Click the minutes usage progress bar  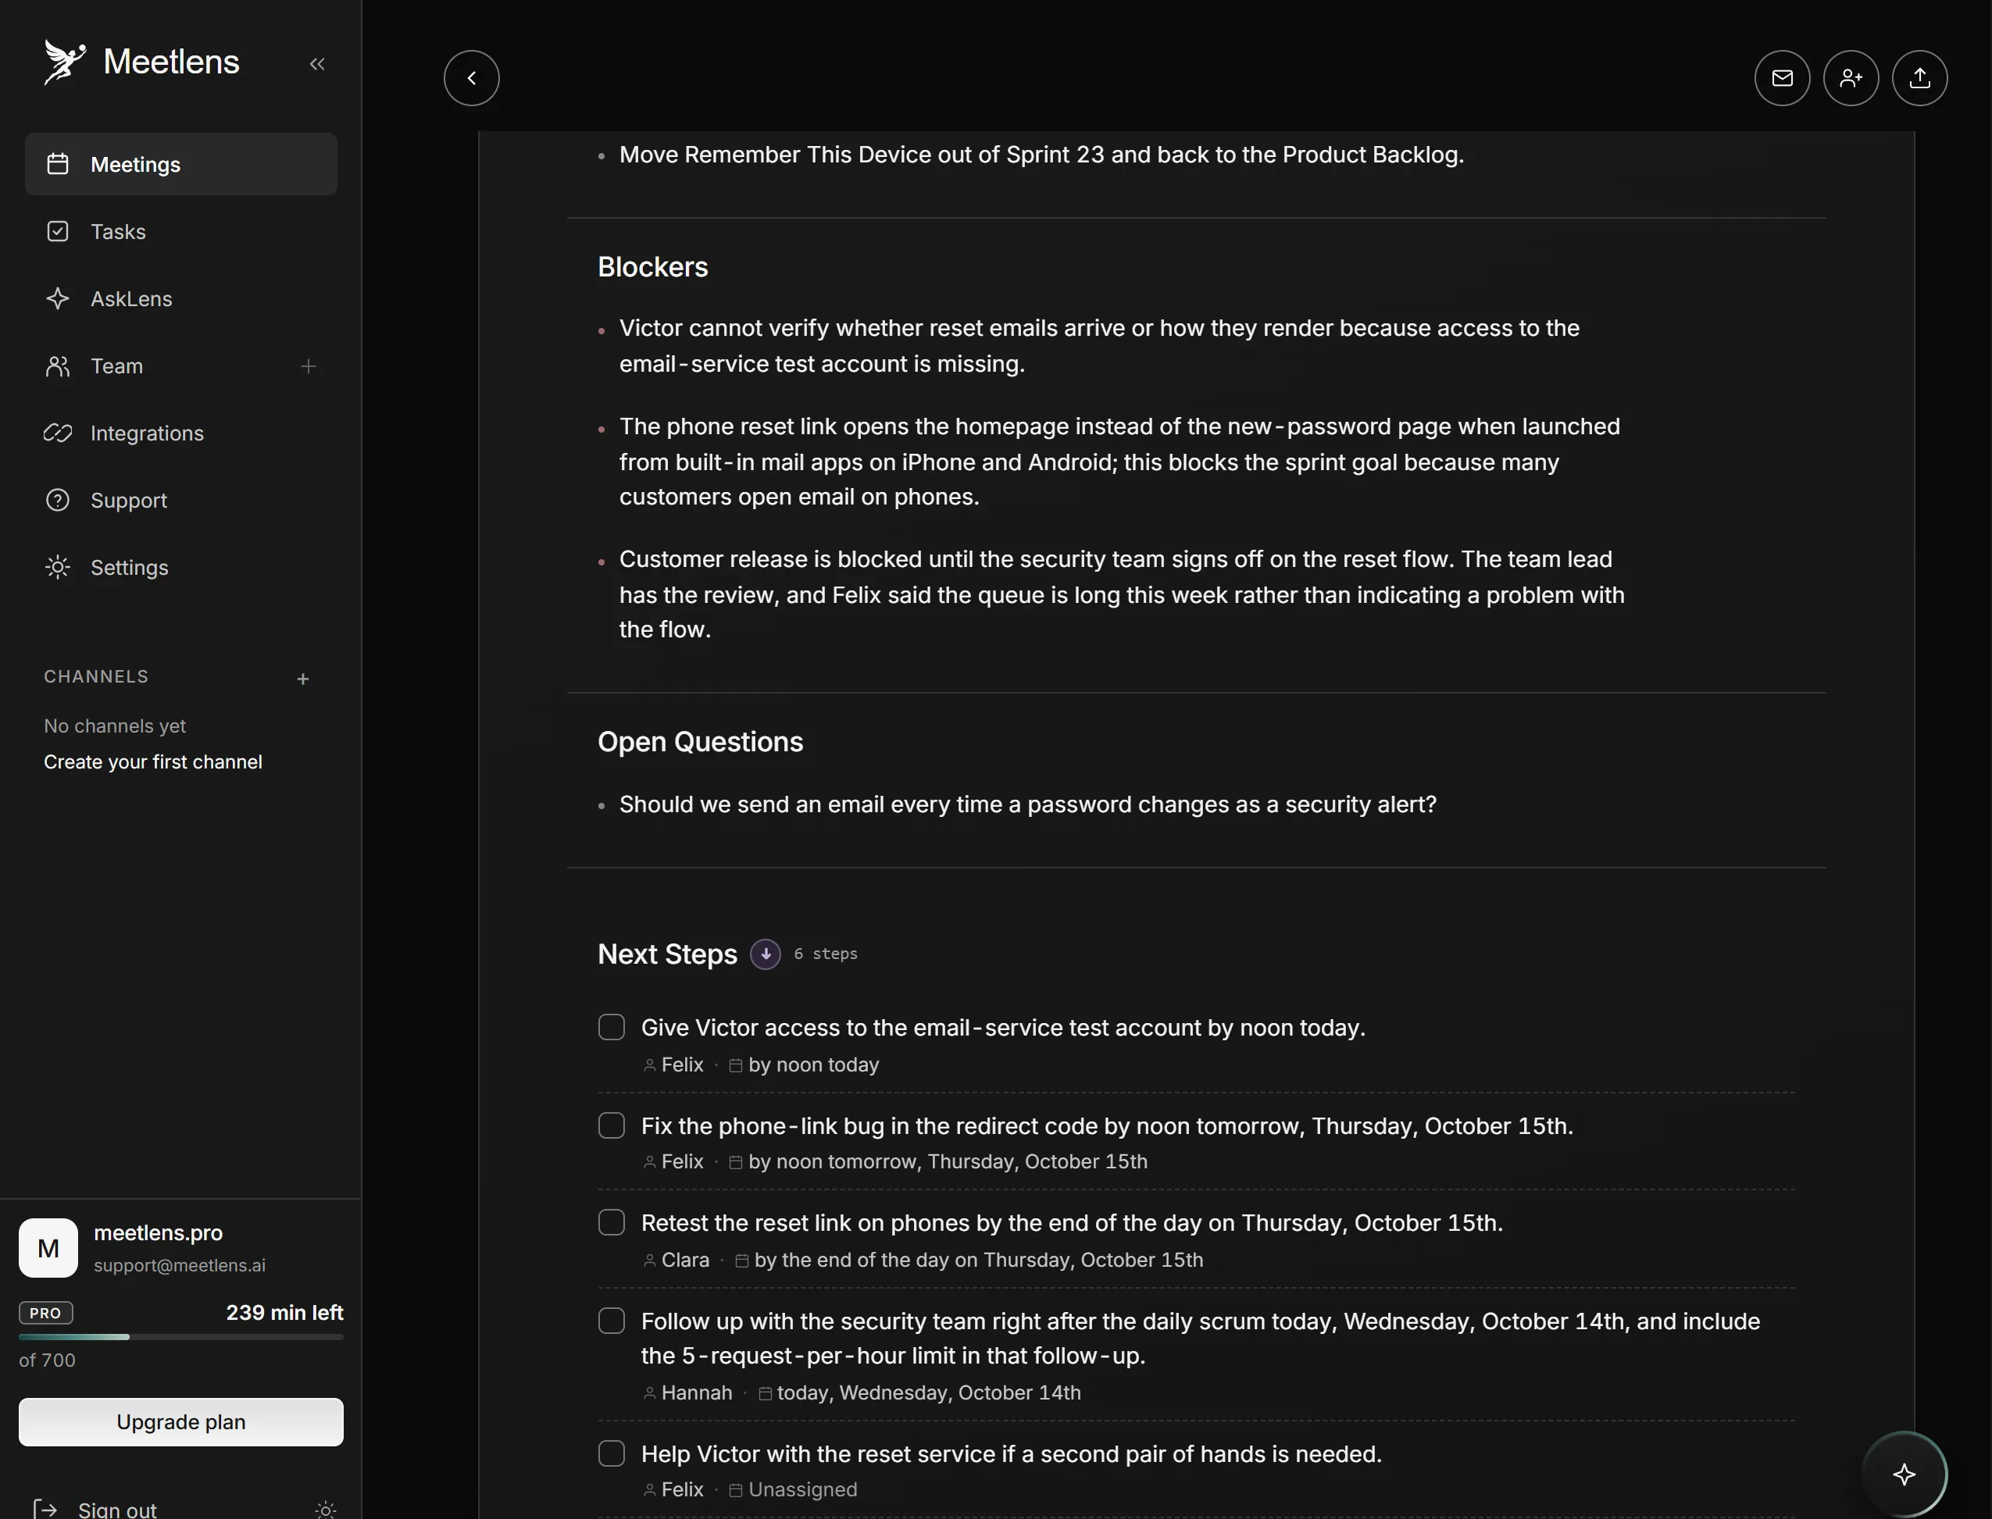(x=181, y=1336)
